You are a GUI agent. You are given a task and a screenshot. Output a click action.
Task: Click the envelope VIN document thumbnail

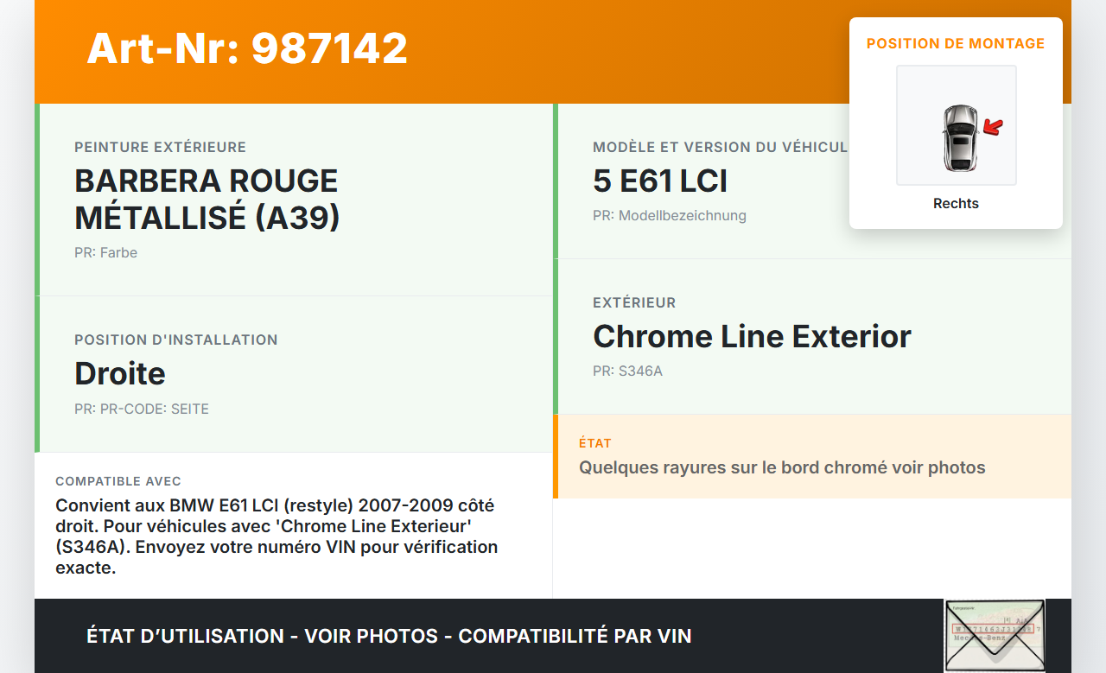(x=994, y=635)
